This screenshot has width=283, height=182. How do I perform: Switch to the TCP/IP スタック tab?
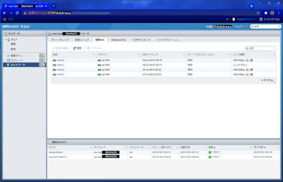141,40
